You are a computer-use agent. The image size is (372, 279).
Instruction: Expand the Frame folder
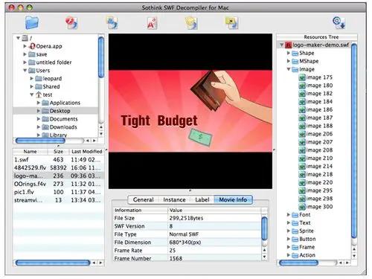pyautogui.click(x=289, y=247)
